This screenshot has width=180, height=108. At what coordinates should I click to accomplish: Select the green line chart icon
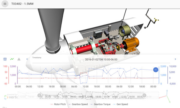point(12,59)
